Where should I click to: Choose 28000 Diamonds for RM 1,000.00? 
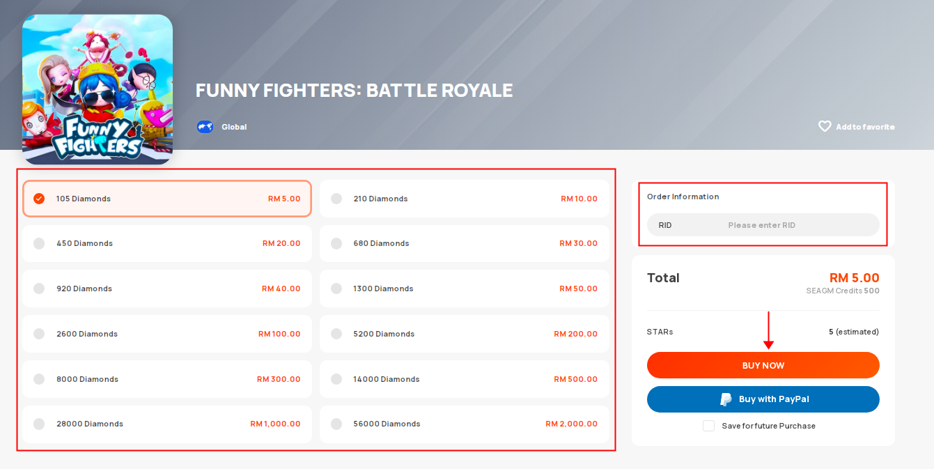167,424
